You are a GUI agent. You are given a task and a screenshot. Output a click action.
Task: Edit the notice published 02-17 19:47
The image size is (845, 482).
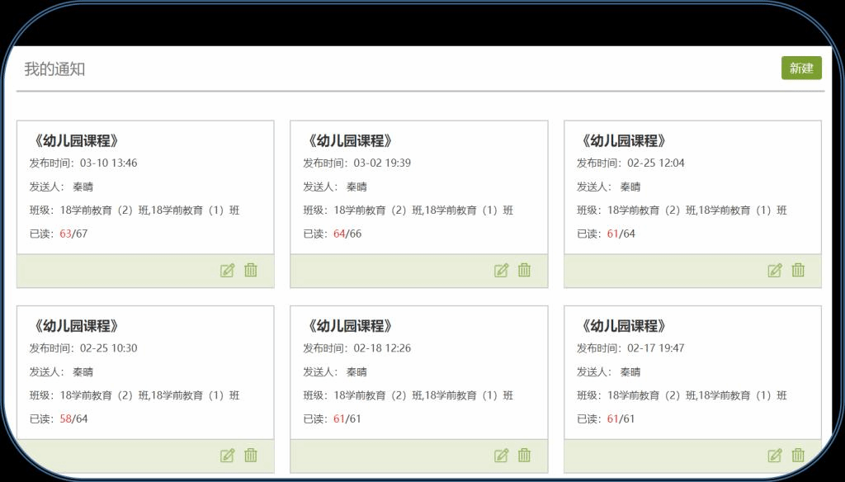[775, 455]
